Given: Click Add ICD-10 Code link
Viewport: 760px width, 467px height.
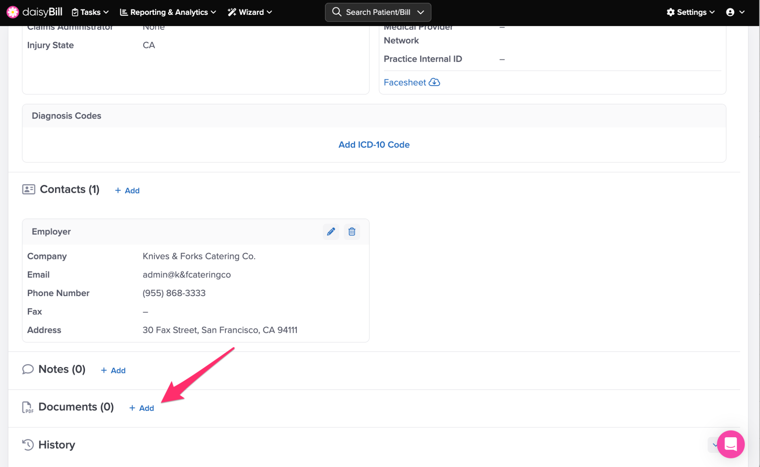Looking at the screenshot, I should point(374,145).
